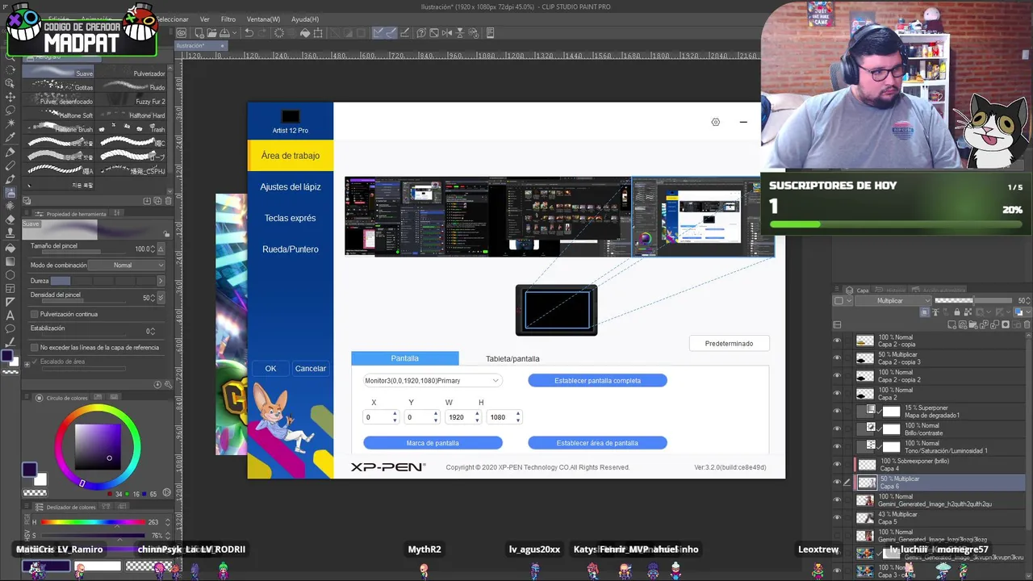Click the Delete sub tool trash icon

tap(168, 200)
